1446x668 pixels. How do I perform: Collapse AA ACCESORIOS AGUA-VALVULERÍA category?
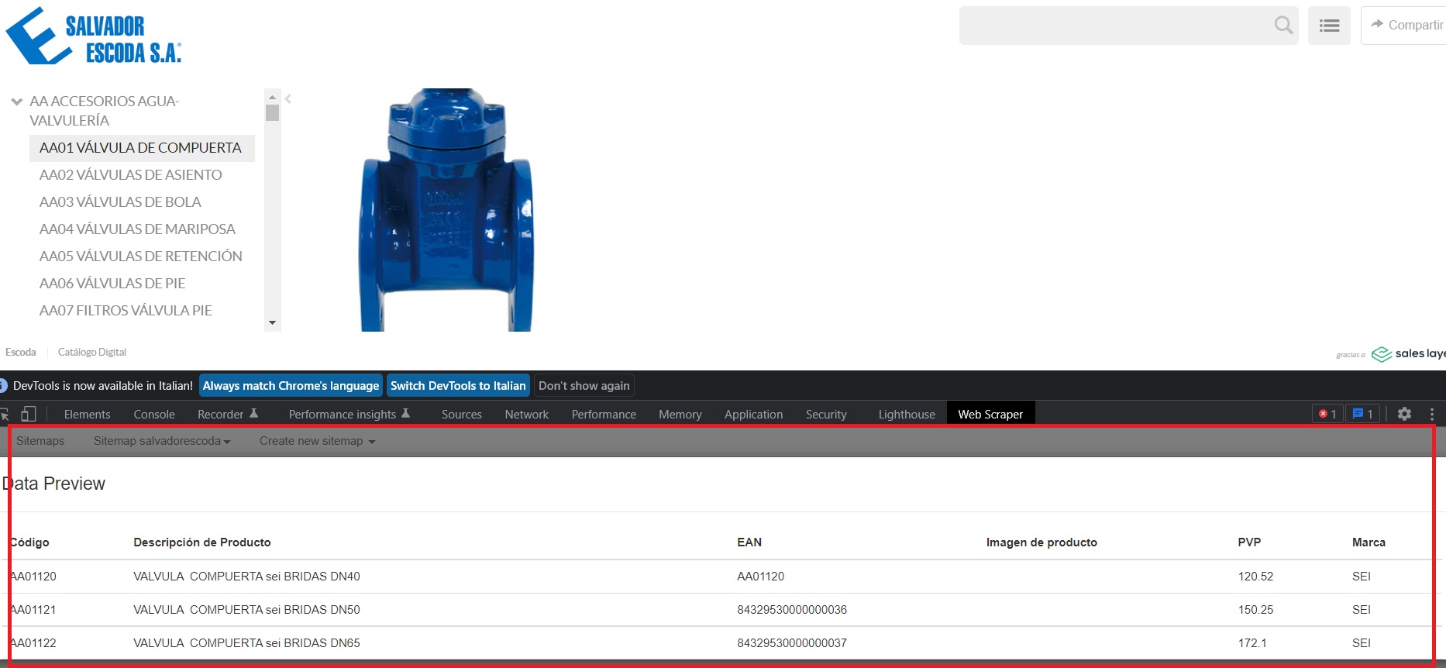click(16, 102)
